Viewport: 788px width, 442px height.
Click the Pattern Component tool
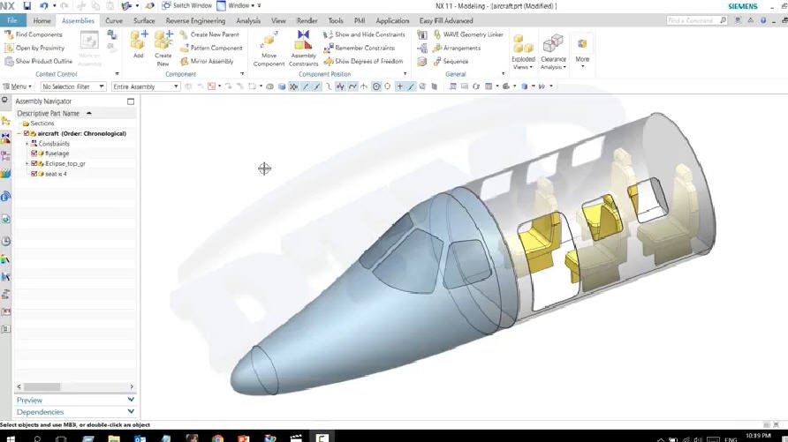pos(210,49)
